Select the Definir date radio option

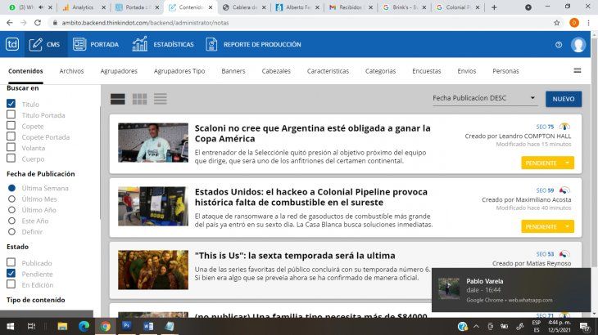tap(11, 231)
